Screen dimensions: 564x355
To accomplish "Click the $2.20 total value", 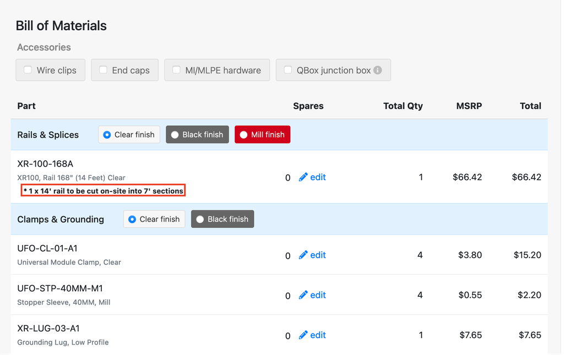I will [529, 295].
